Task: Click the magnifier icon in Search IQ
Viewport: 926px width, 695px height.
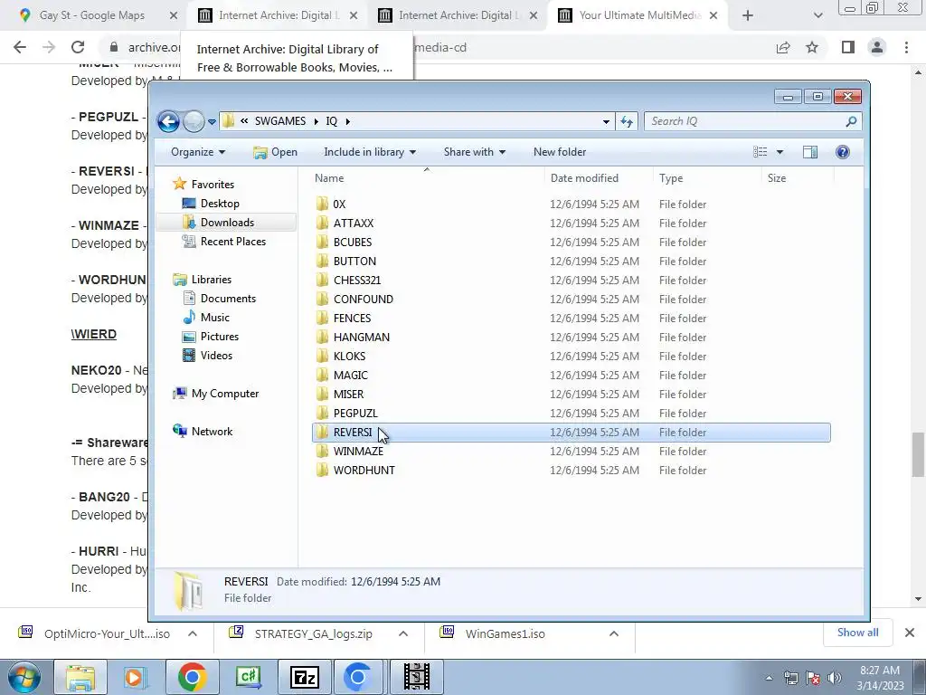Action: pos(851,122)
